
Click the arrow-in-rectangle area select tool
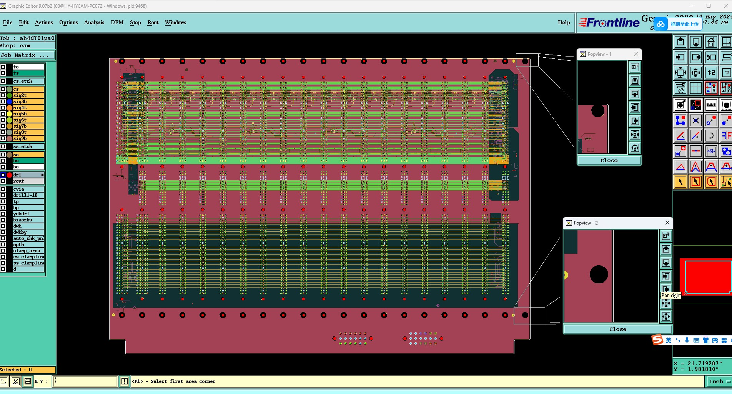pos(696,182)
